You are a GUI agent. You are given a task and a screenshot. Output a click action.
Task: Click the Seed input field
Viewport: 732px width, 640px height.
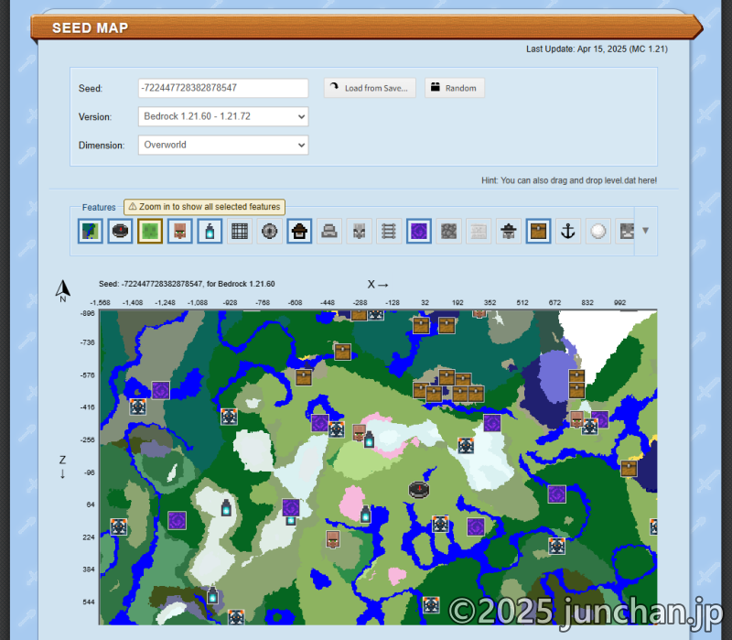point(223,88)
